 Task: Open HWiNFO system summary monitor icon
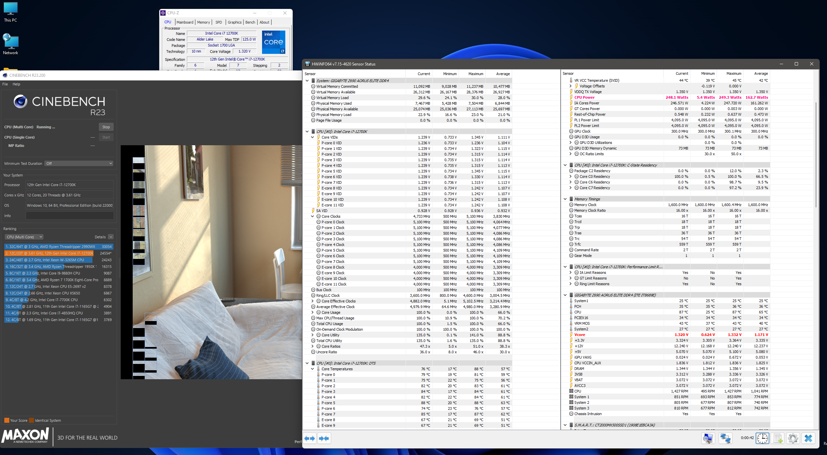coord(708,438)
